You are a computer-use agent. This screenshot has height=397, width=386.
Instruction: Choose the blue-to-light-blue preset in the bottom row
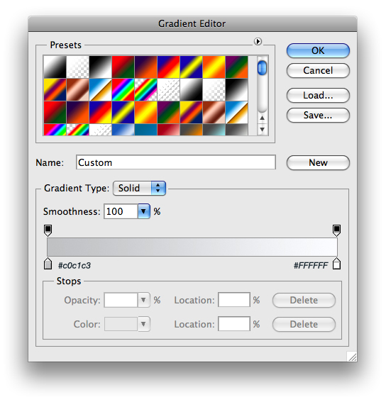123,130
